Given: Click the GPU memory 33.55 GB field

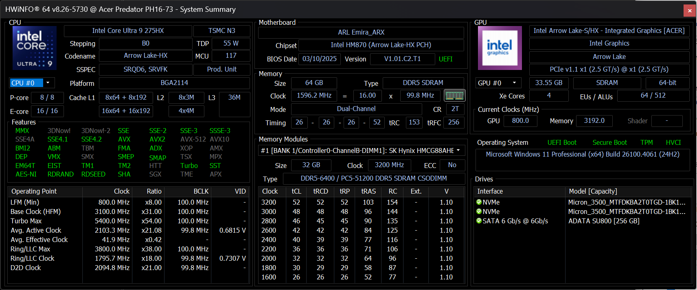Looking at the screenshot, I should (549, 83).
